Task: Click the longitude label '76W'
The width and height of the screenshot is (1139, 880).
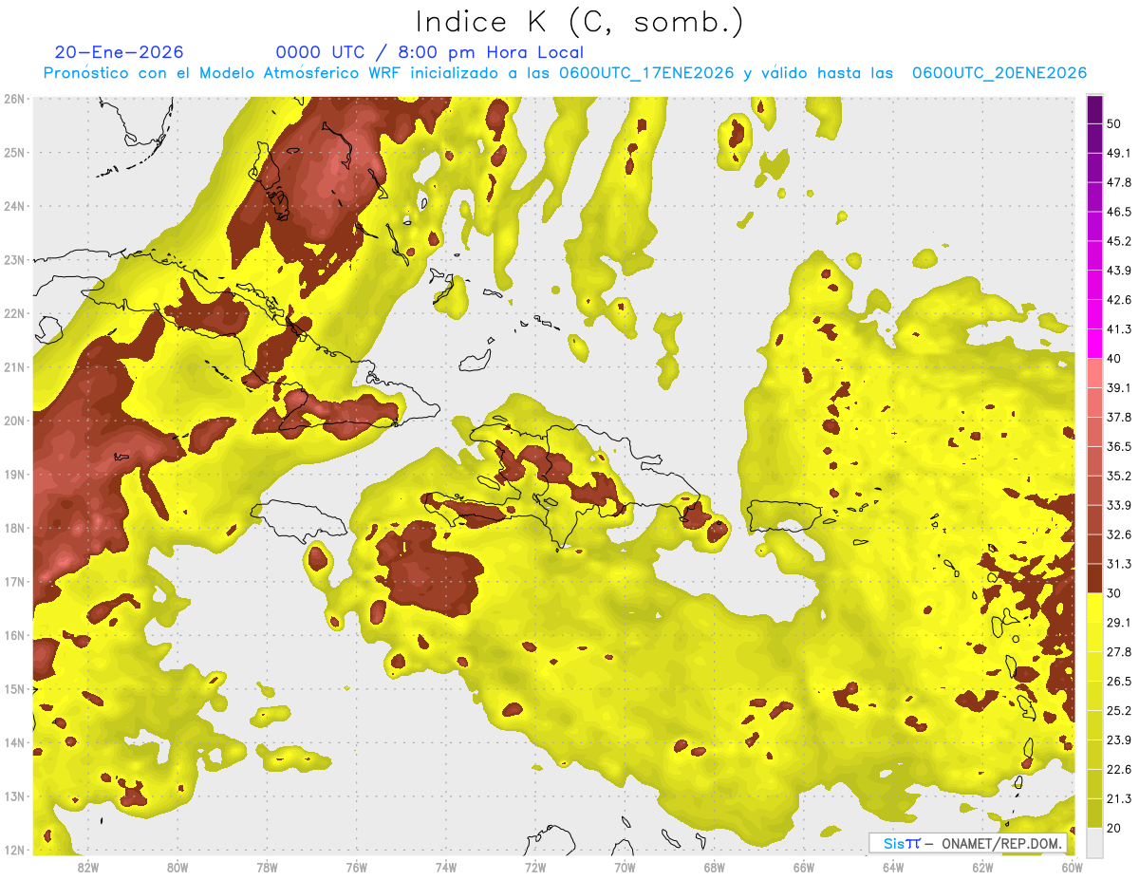Action: pos(356,867)
